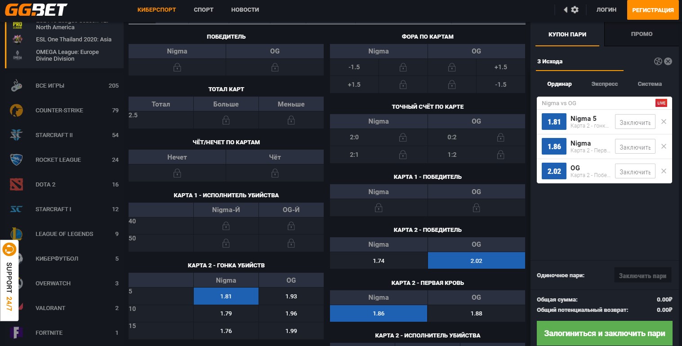Remove the Nigma first blood bet from coupon

[x=664, y=146]
